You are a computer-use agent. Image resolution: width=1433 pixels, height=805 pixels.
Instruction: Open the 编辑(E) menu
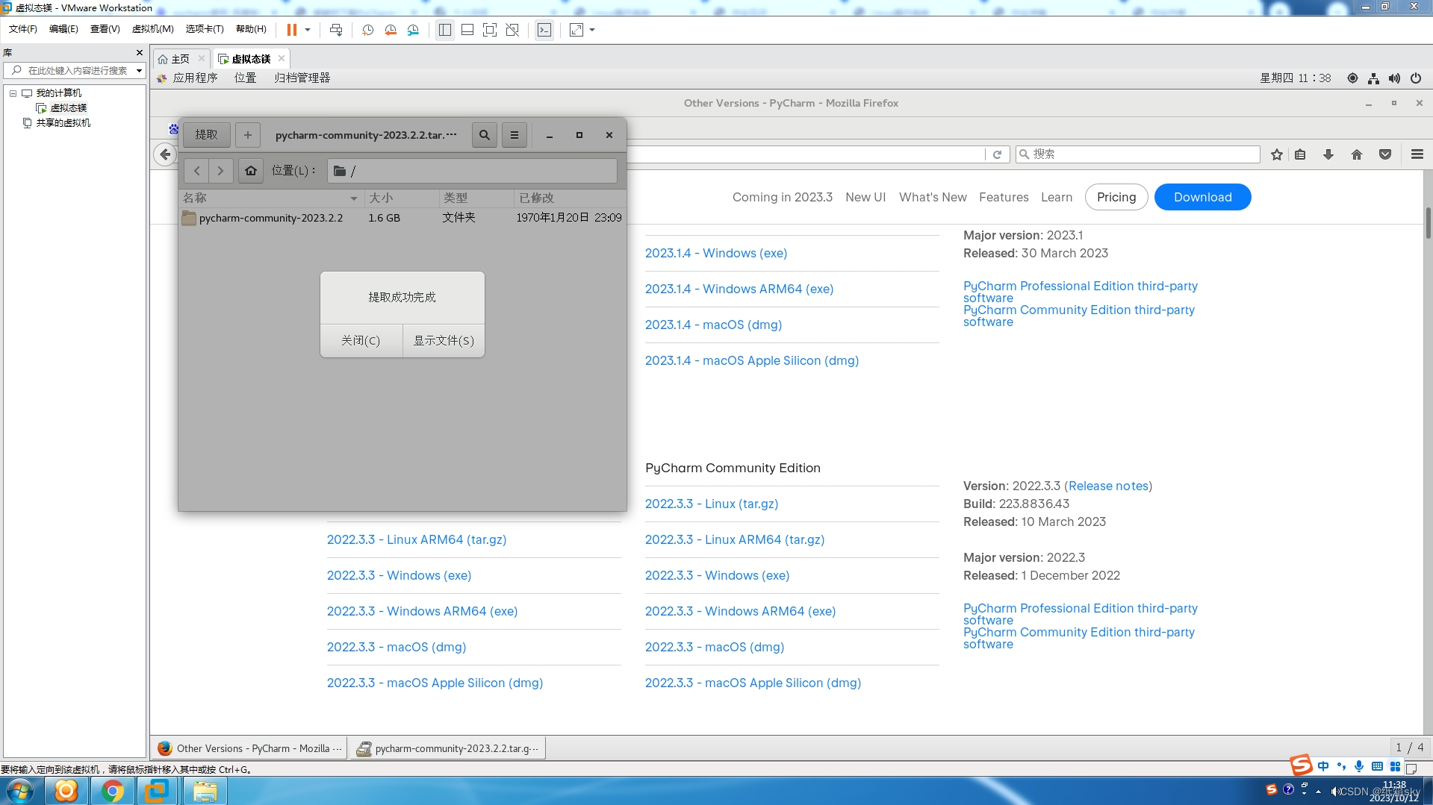pos(63,29)
